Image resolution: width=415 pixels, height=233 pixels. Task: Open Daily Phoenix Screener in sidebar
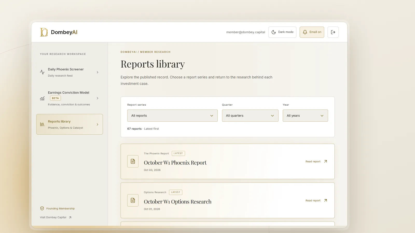(70, 72)
